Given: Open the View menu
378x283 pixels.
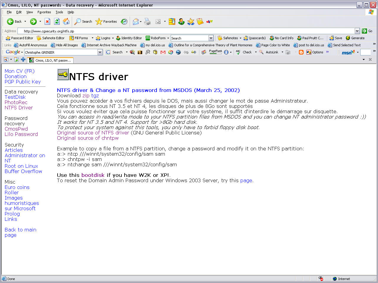Looking at the screenshot, I should coord(30,12).
